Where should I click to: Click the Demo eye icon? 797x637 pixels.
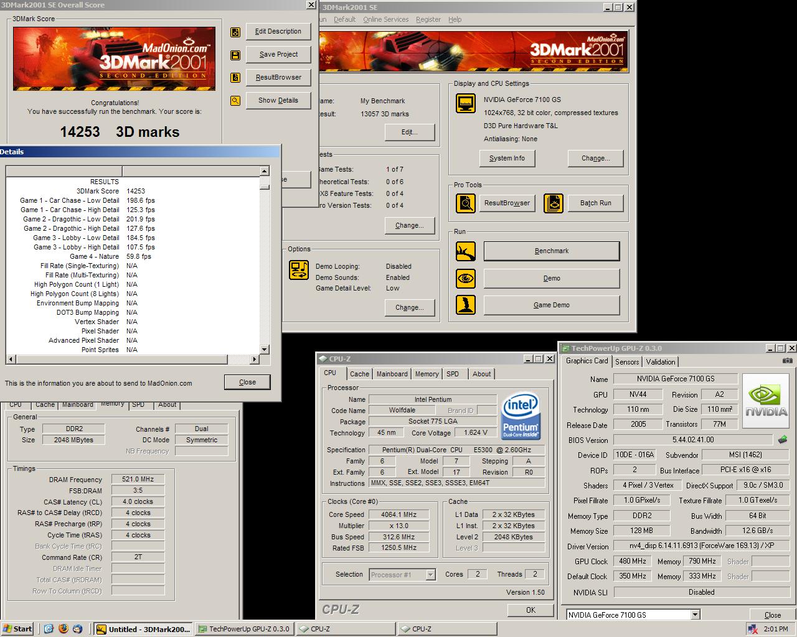465,278
